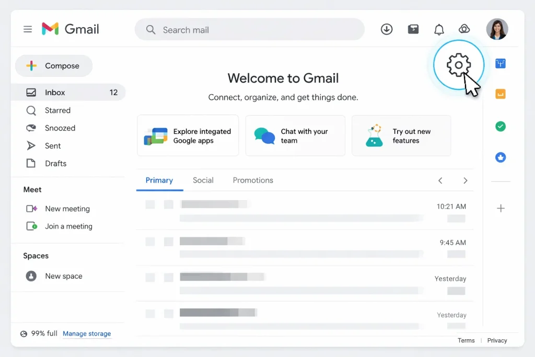This screenshot has width=535, height=357.
Task: Switch to the Social tab
Action: tap(203, 180)
